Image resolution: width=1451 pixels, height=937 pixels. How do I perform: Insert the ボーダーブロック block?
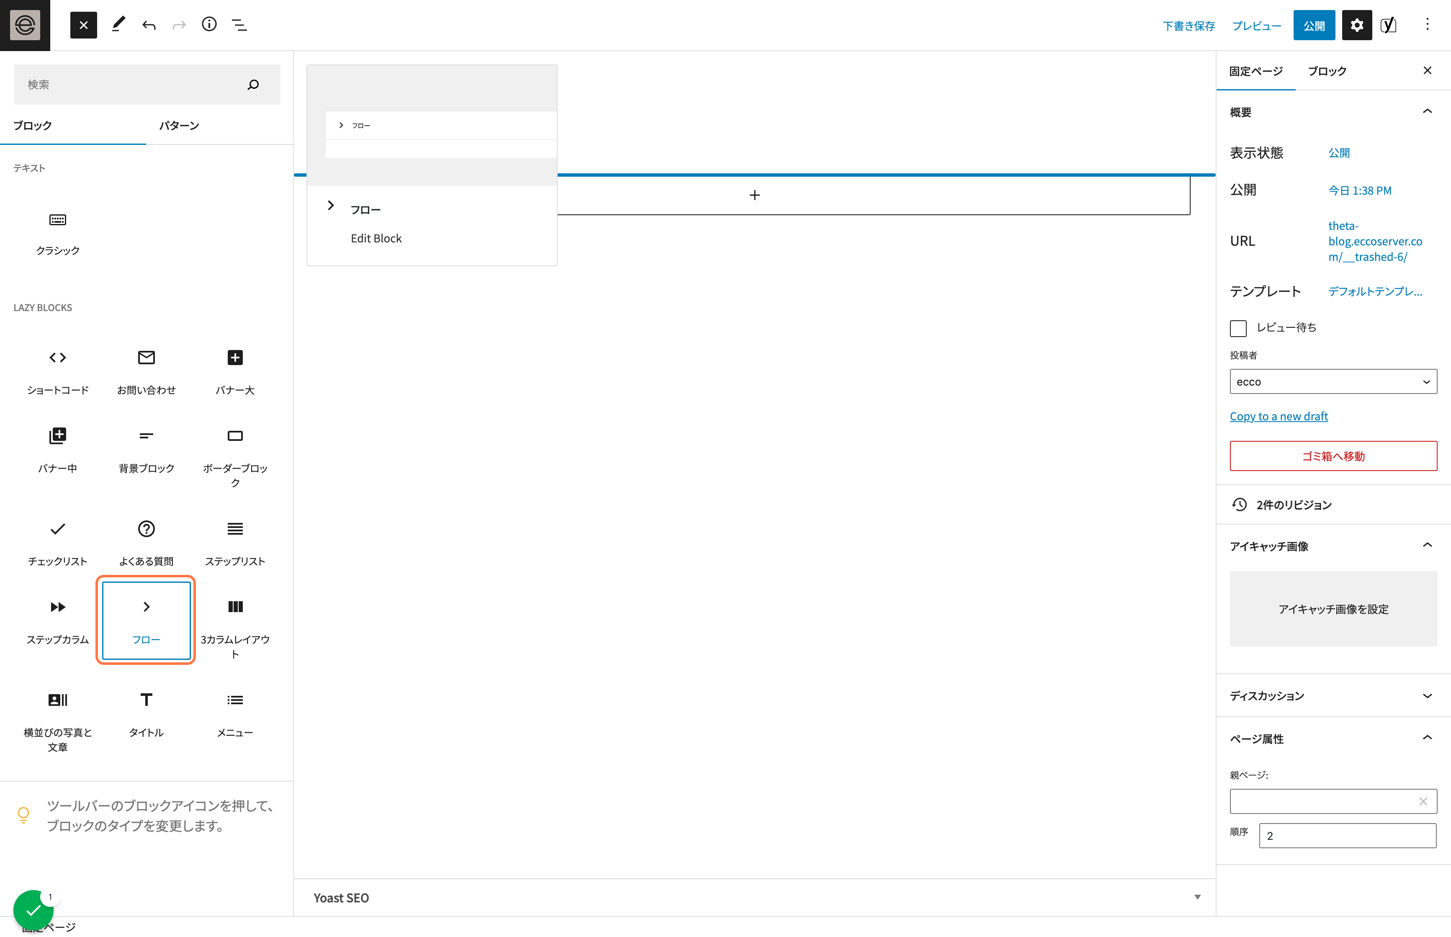235,458
